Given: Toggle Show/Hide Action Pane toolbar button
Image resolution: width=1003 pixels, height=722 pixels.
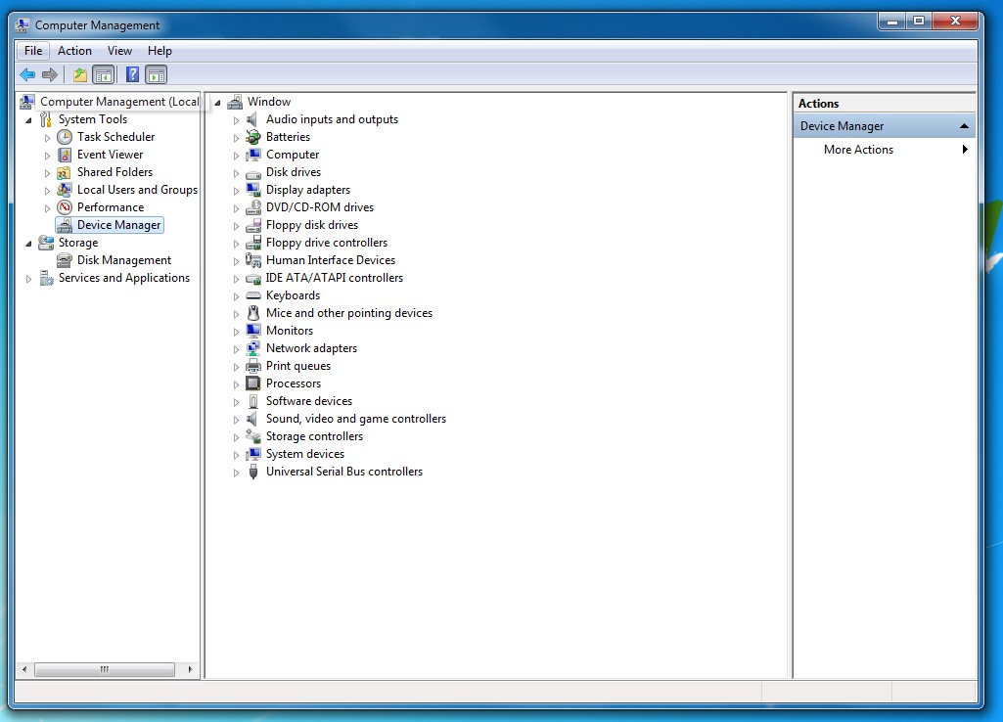Looking at the screenshot, I should click(x=157, y=75).
